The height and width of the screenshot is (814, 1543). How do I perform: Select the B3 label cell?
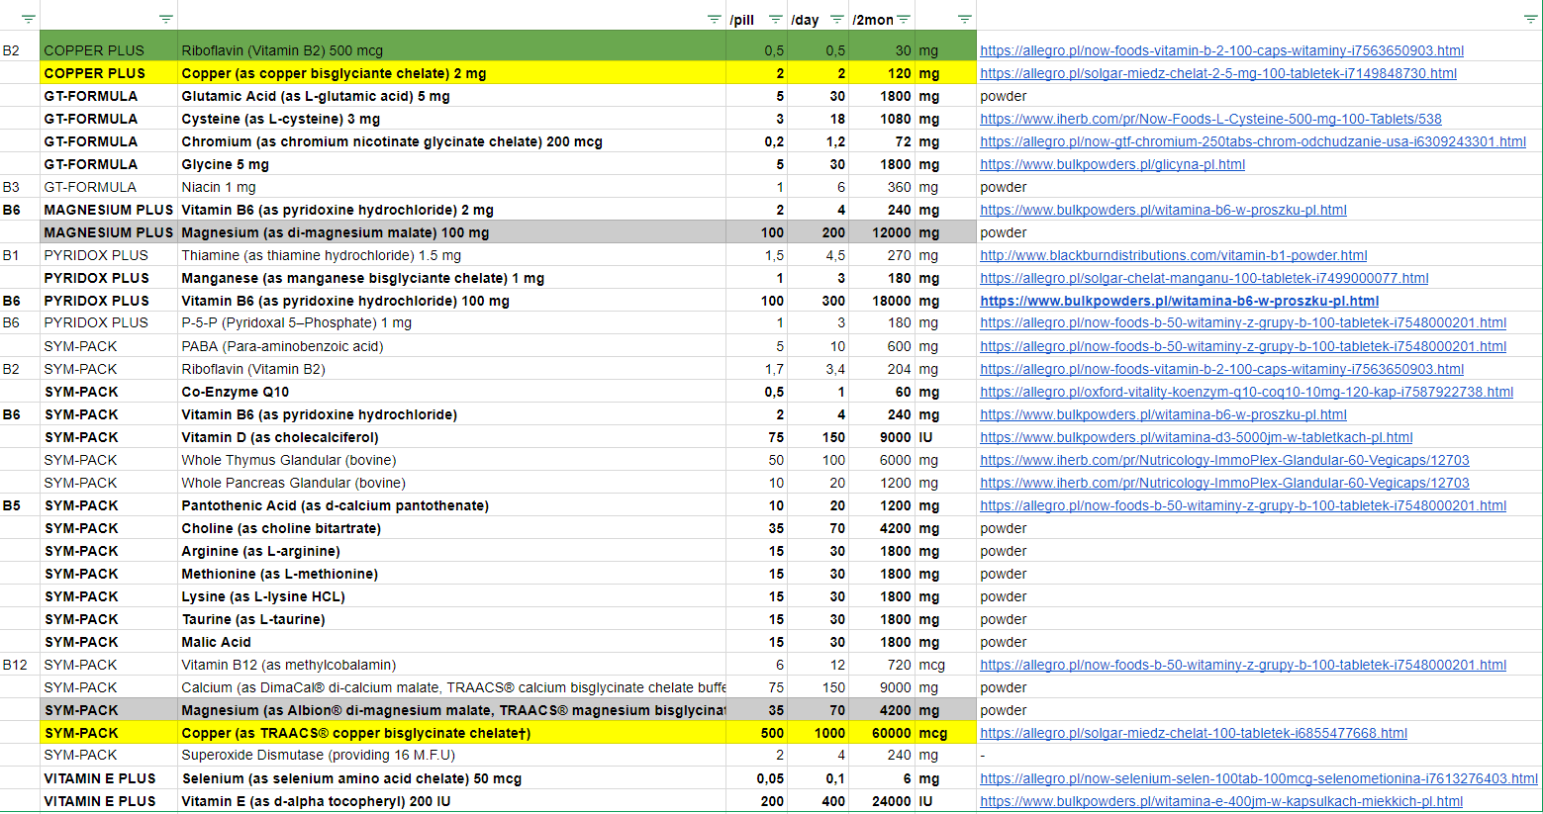coord(20,187)
